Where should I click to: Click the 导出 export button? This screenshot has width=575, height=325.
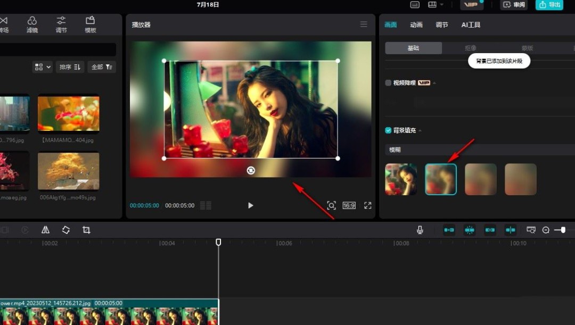click(549, 5)
